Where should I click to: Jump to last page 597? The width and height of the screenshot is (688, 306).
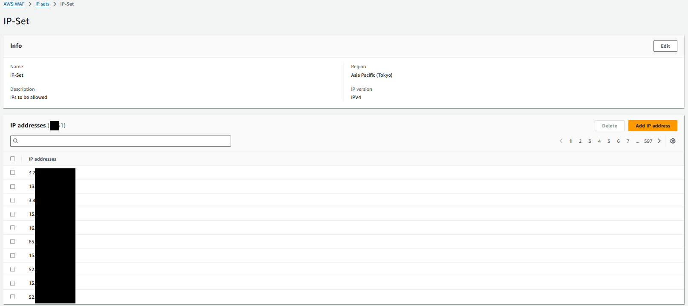click(x=648, y=141)
